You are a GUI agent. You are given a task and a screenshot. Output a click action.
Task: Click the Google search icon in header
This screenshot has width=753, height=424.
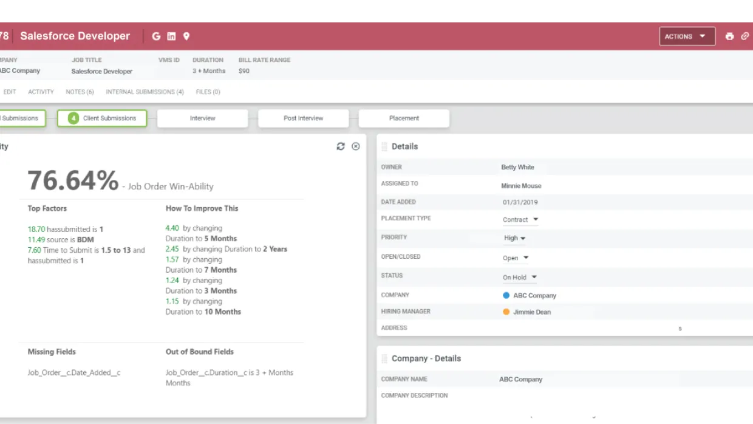coord(156,36)
